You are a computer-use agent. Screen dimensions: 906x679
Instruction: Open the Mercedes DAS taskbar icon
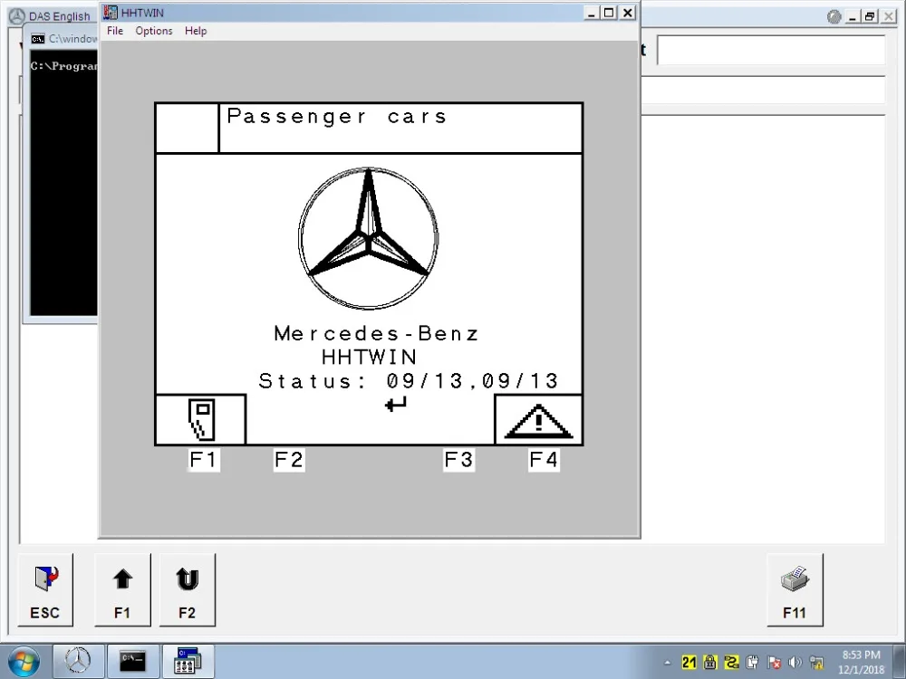[x=78, y=661]
